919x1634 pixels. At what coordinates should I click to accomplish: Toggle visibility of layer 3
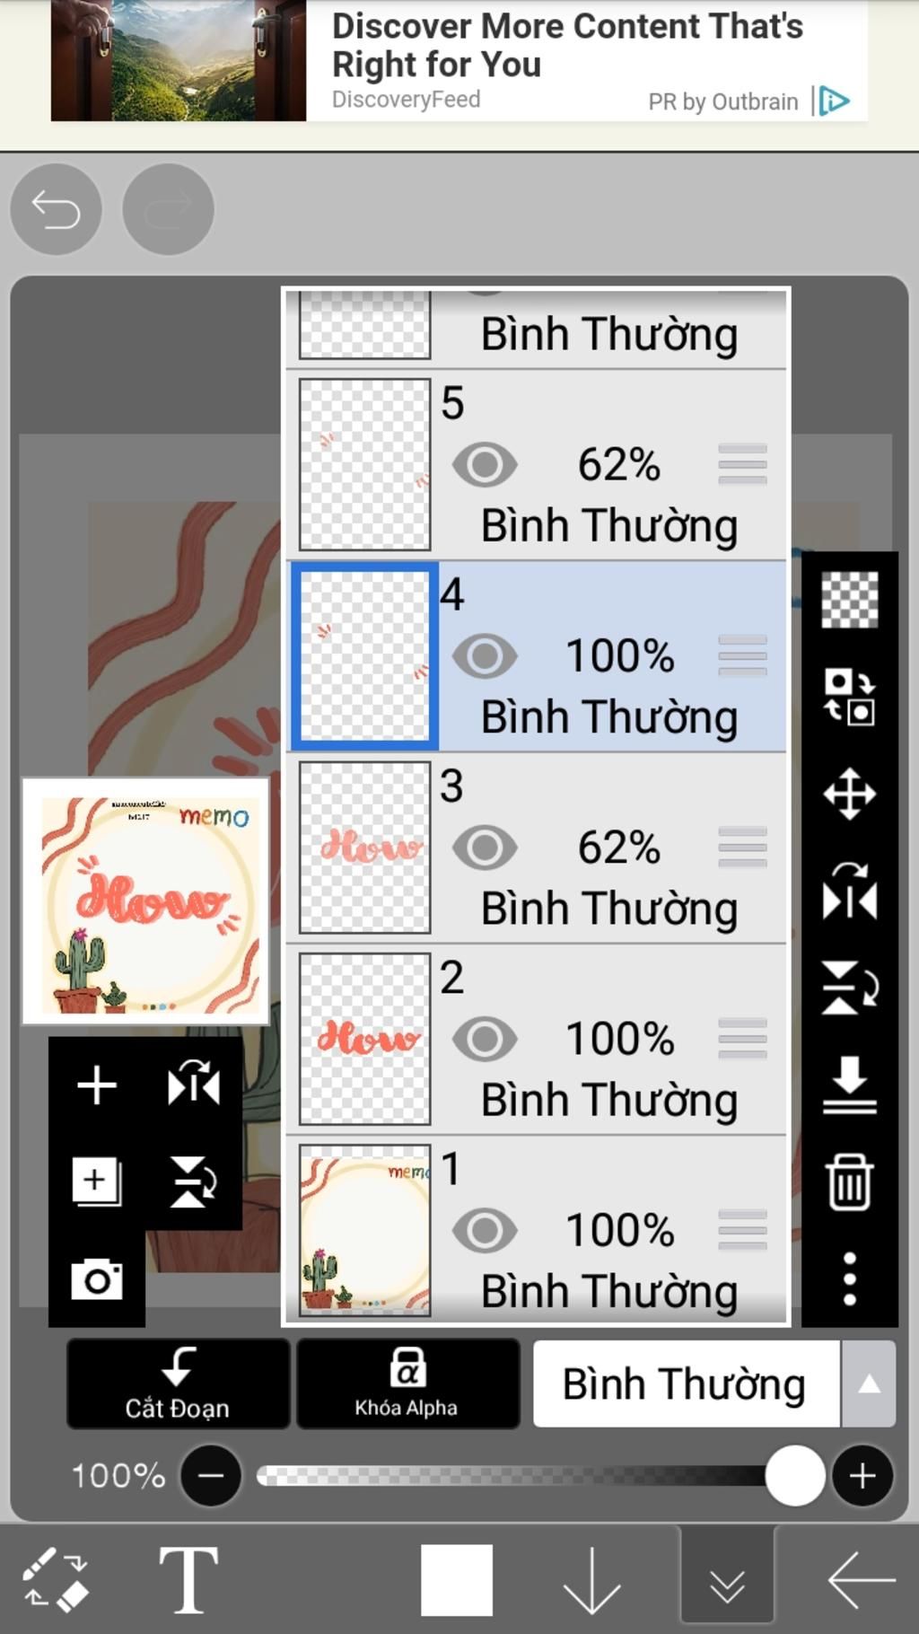pyautogui.click(x=485, y=848)
